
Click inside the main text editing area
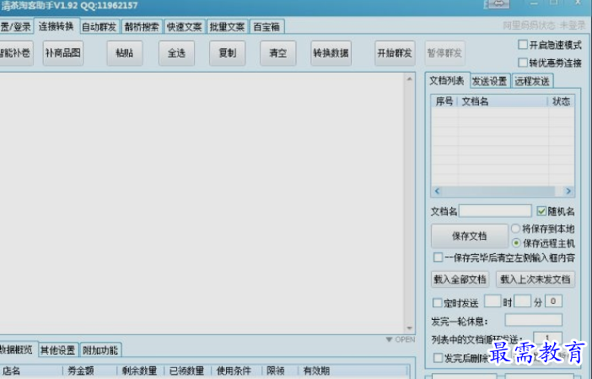point(202,203)
